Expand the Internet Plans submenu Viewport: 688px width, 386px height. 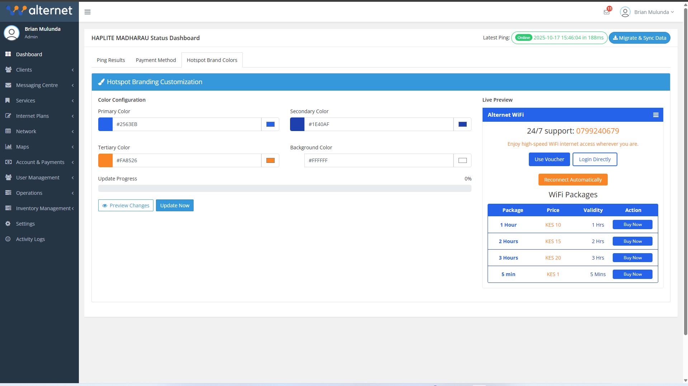tap(39, 116)
